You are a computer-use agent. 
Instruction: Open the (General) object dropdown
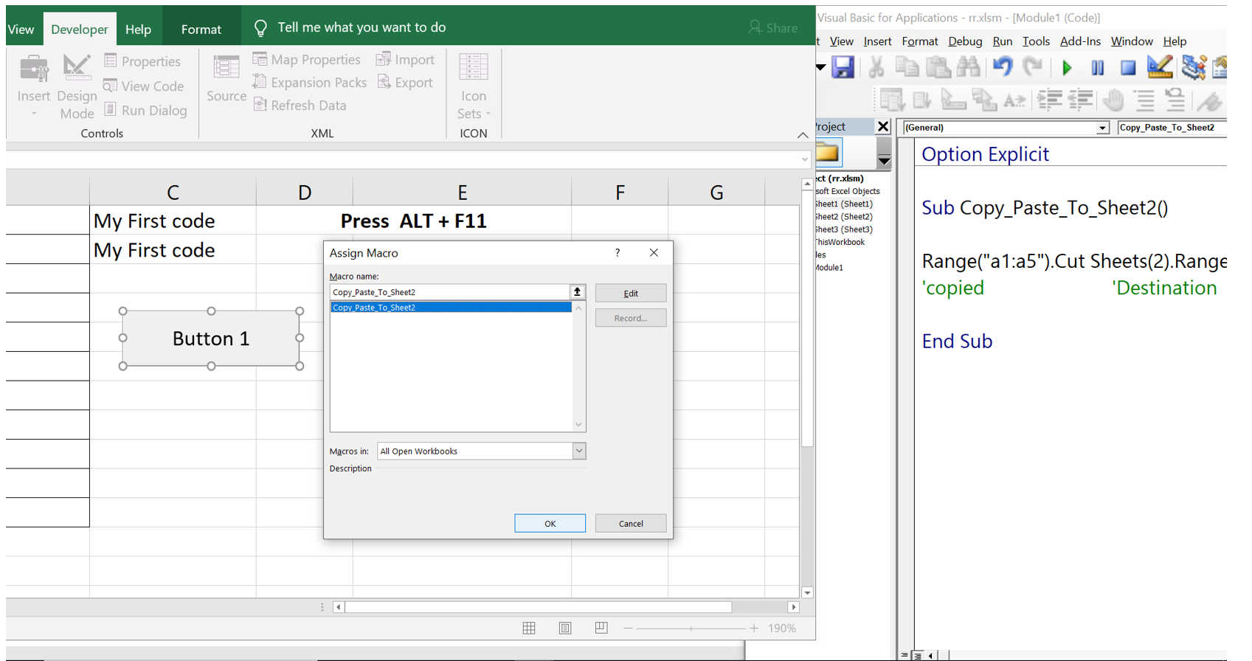pyautogui.click(x=1101, y=128)
